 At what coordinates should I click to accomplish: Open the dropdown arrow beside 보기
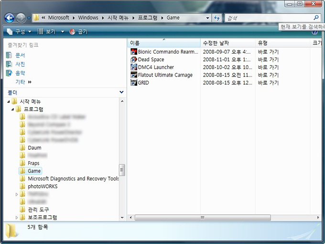tap(63, 32)
